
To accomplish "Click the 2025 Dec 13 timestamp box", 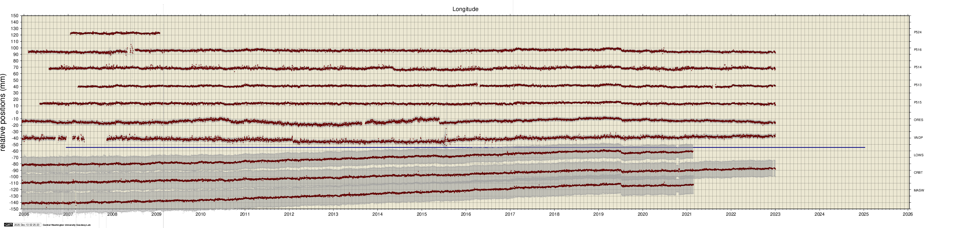I will 27,225.
